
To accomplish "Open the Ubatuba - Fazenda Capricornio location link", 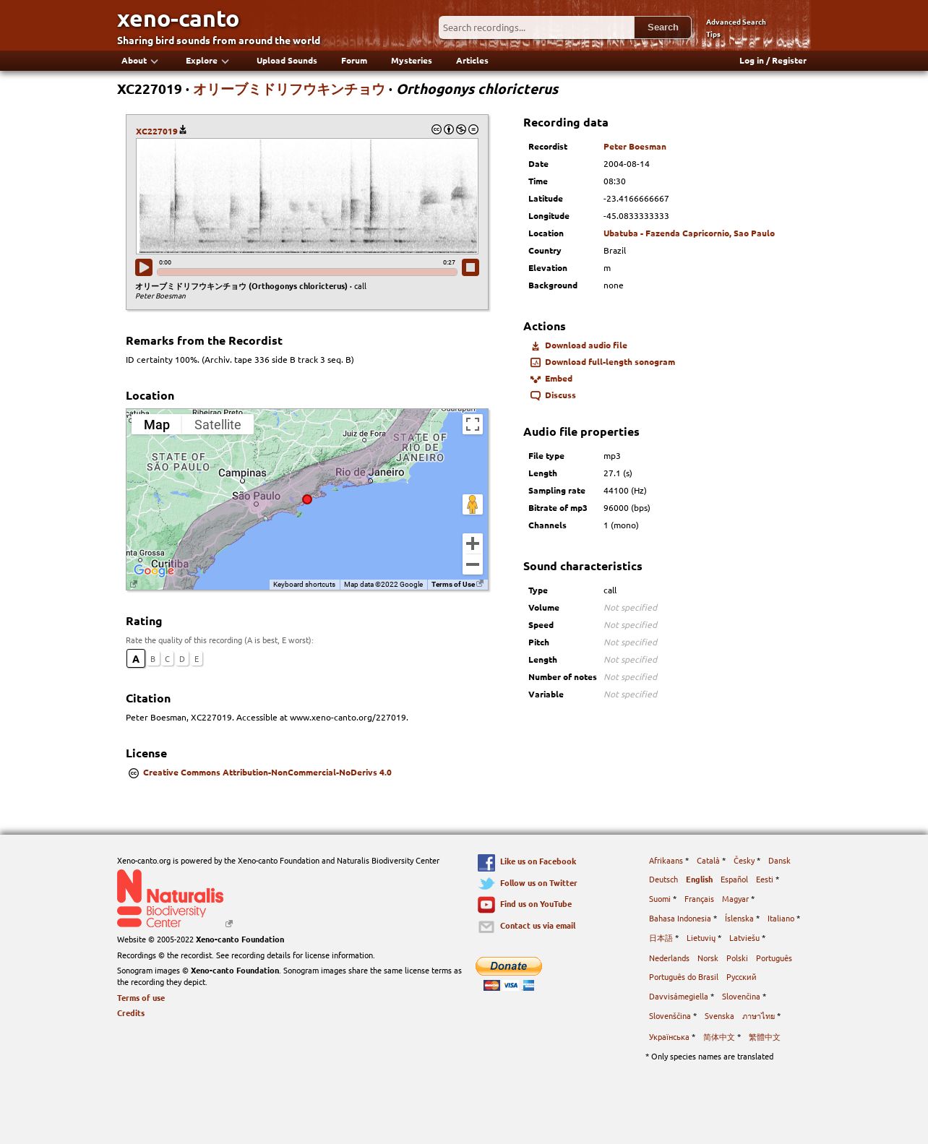I will click(689, 233).
